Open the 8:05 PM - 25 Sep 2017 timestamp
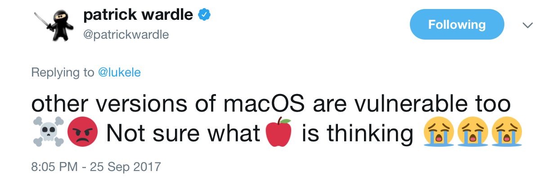The height and width of the screenshot is (180, 557). pos(96,167)
